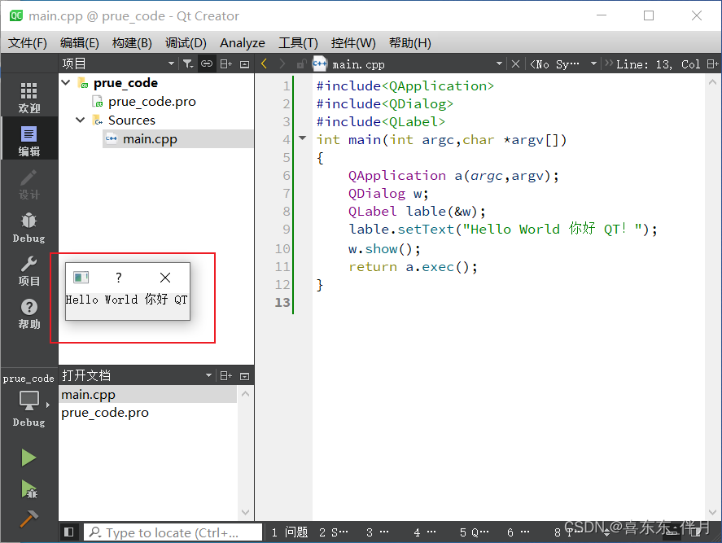Image resolution: width=722 pixels, height=543 pixels.
Task: Select the Run button to launch prue_code
Action: pos(28,457)
